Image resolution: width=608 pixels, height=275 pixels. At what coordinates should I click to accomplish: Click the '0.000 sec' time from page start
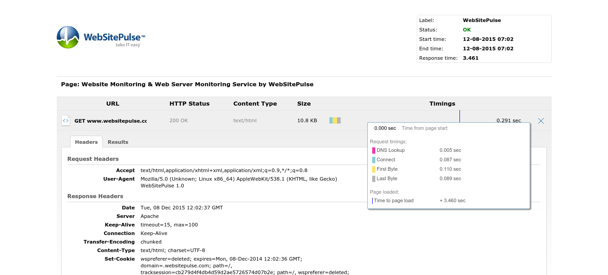[385, 128]
